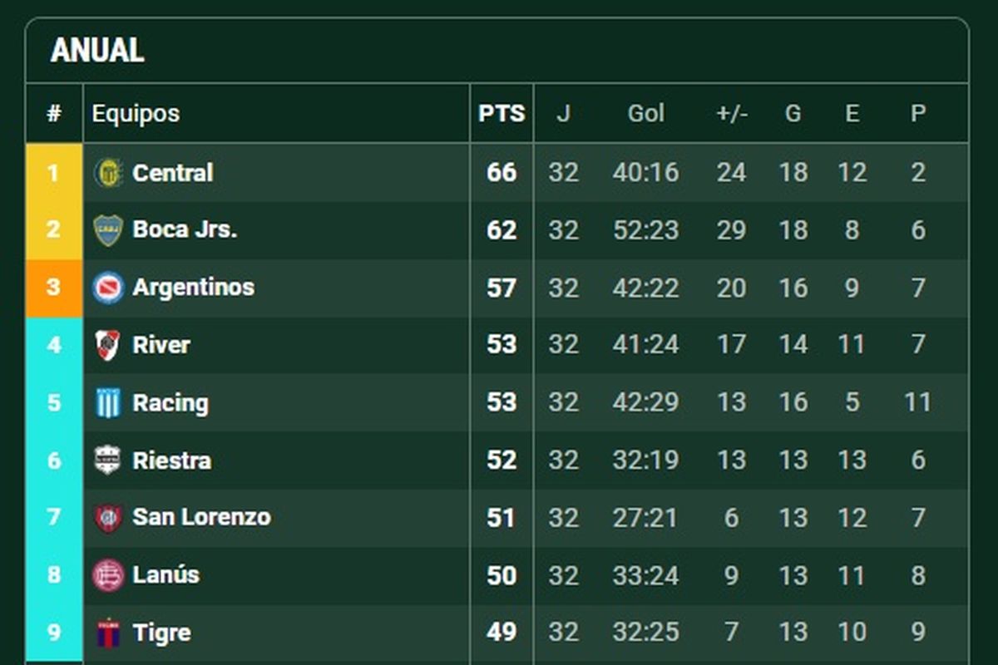
Task: Open the Tigre team page link
Action: 161,632
